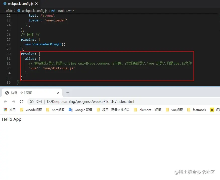
Task: Click the /\.vue/ regex in test line
Action: pyautogui.click(x=47, y=16)
